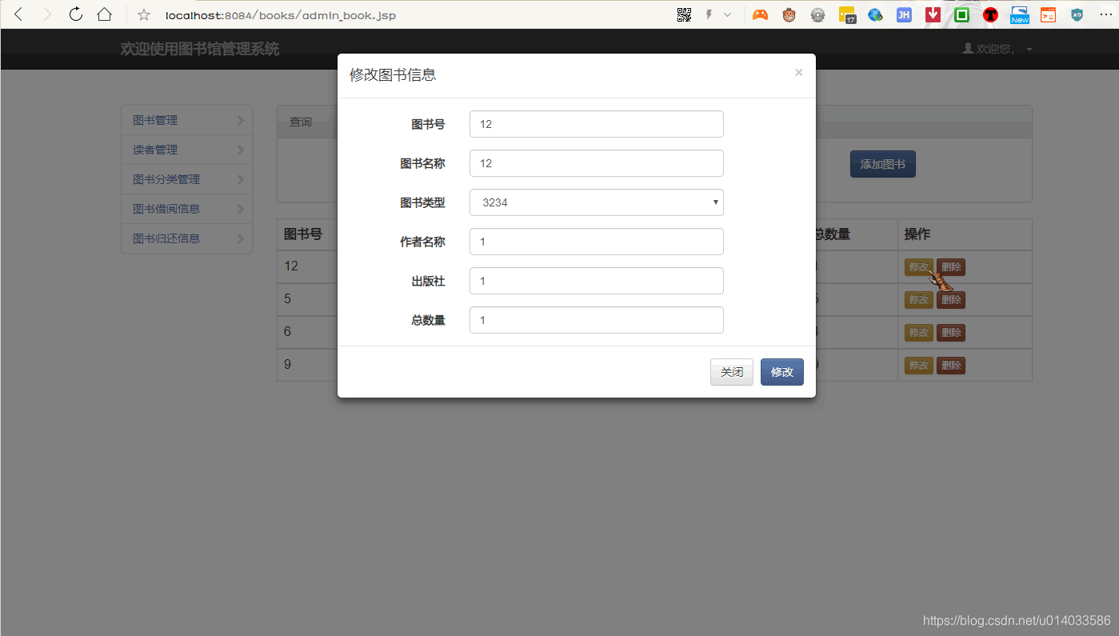The image size is (1119, 636).
Task: Click the browser back arrow
Action: (18, 14)
